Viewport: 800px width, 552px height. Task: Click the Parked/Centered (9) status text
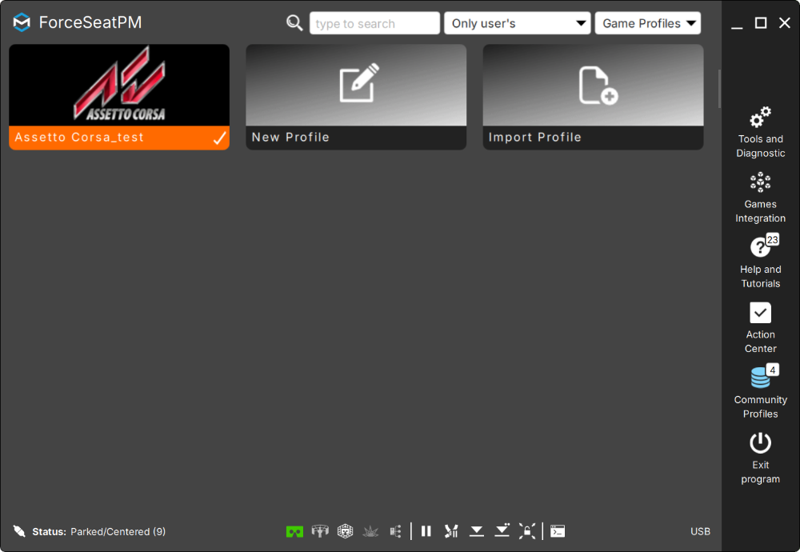[x=118, y=531]
